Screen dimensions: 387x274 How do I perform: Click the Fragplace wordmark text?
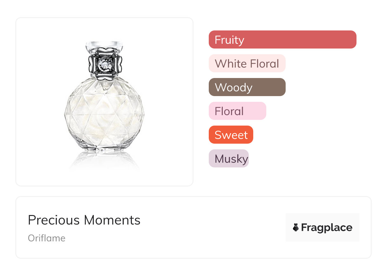pyautogui.click(x=327, y=228)
